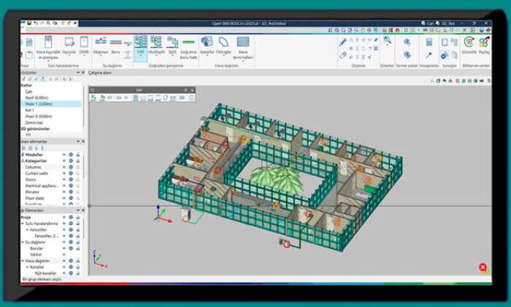Open the VRF dropdown arrow
The width and height of the screenshot is (511, 307).
click(x=141, y=56)
